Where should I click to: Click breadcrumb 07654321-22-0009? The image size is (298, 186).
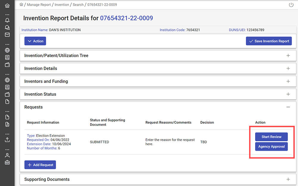[102, 4]
